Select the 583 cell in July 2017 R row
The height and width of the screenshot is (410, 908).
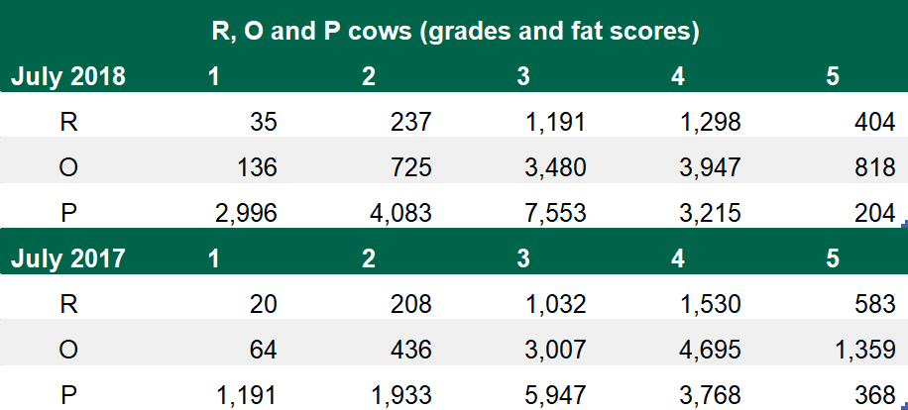click(874, 304)
